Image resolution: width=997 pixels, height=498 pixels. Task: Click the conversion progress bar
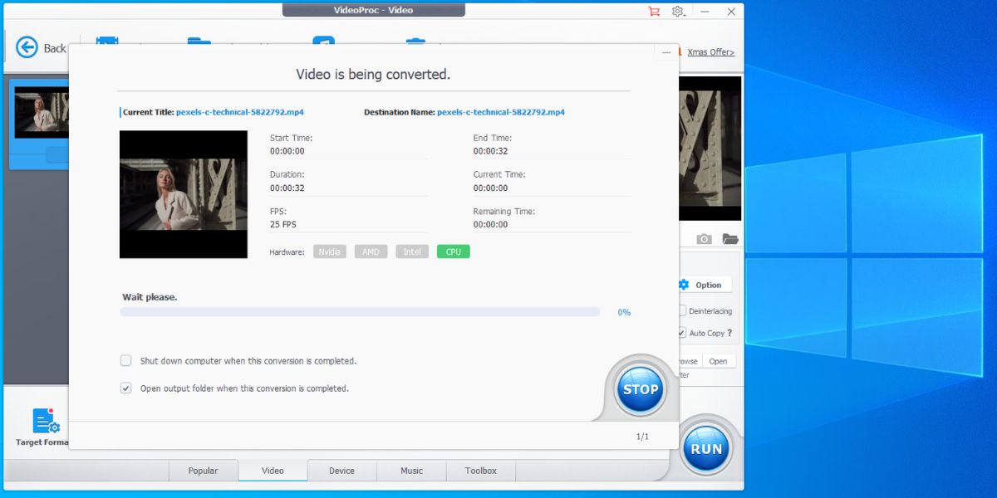click(359, 311)
